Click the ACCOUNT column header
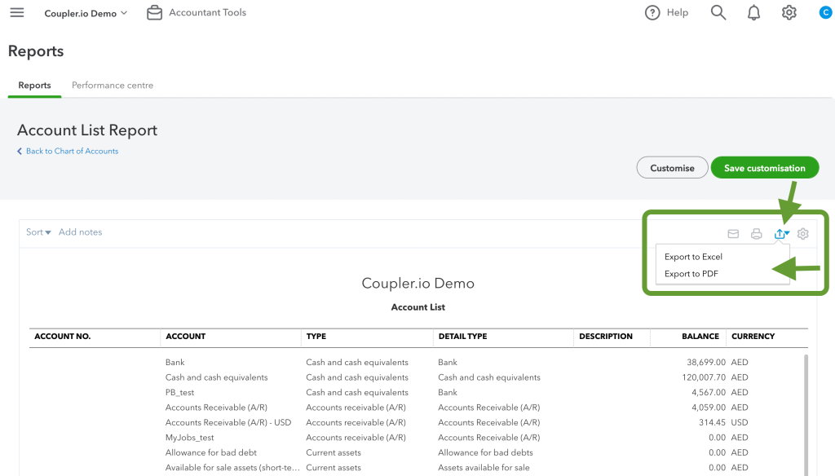 click(185, 337)
